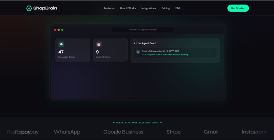
Task: Open the Integrations nav link
Action: pyautogui.click(x=149, y=8)
